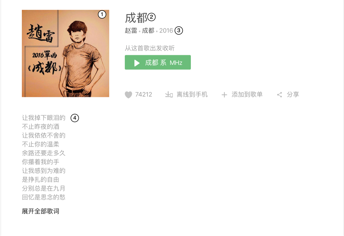Click the white play triangle in green button
The width and height of the screenshot is (344, 236).
pos(137,63)
